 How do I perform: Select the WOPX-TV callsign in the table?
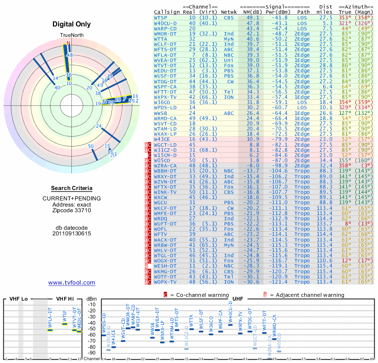[x=165, y=282]
